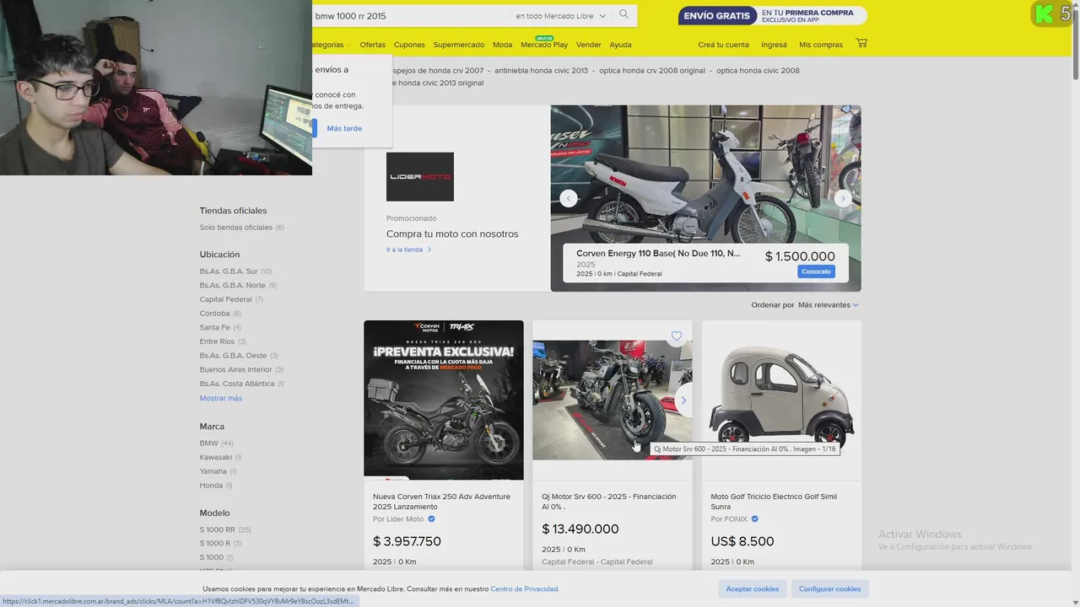Filter by brand Yamaha

click(x=219, y=471)
